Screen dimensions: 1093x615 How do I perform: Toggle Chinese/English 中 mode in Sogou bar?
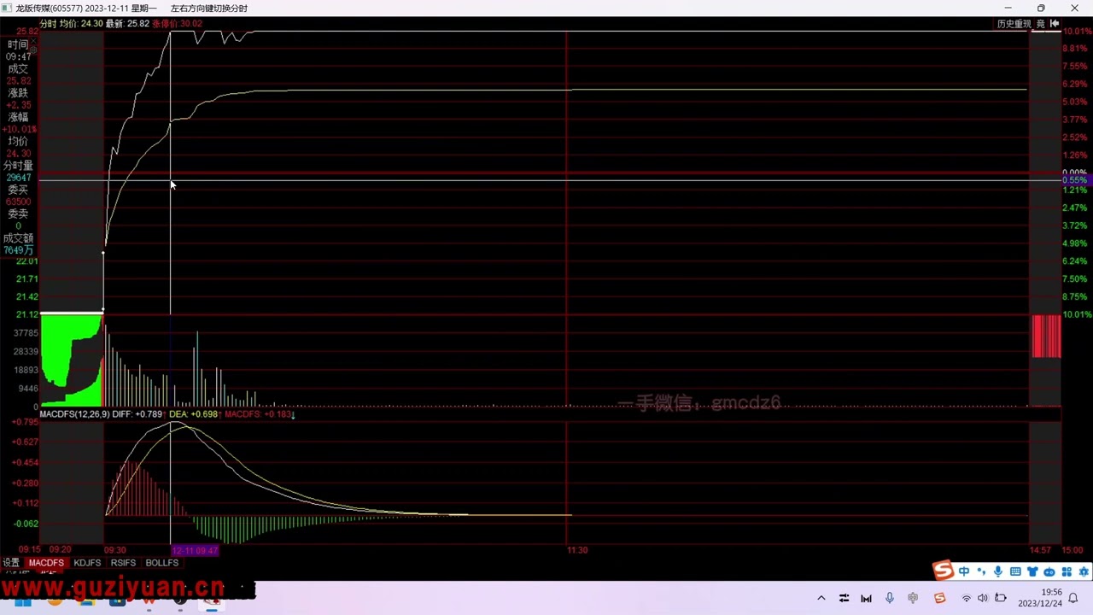(x=964, y=571)
